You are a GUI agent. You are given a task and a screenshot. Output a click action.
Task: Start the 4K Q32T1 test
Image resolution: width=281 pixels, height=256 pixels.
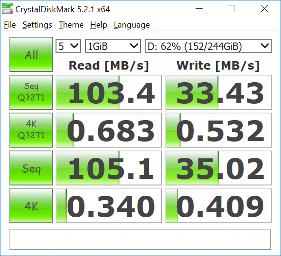(x=31, y=130)
